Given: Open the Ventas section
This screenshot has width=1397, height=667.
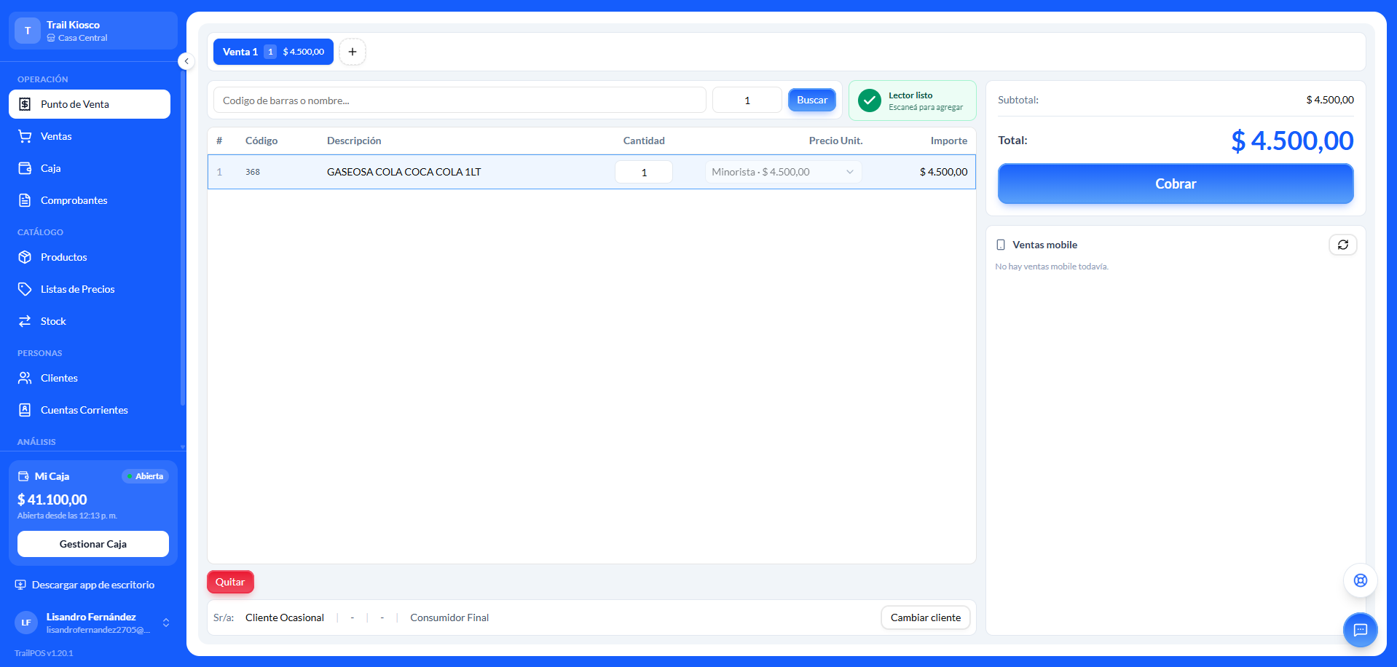Looking at the screenshot, I should (90, 136).
